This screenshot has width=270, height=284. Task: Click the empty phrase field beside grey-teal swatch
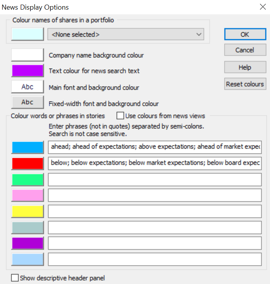pyautogui.click(x=155, y=227)
